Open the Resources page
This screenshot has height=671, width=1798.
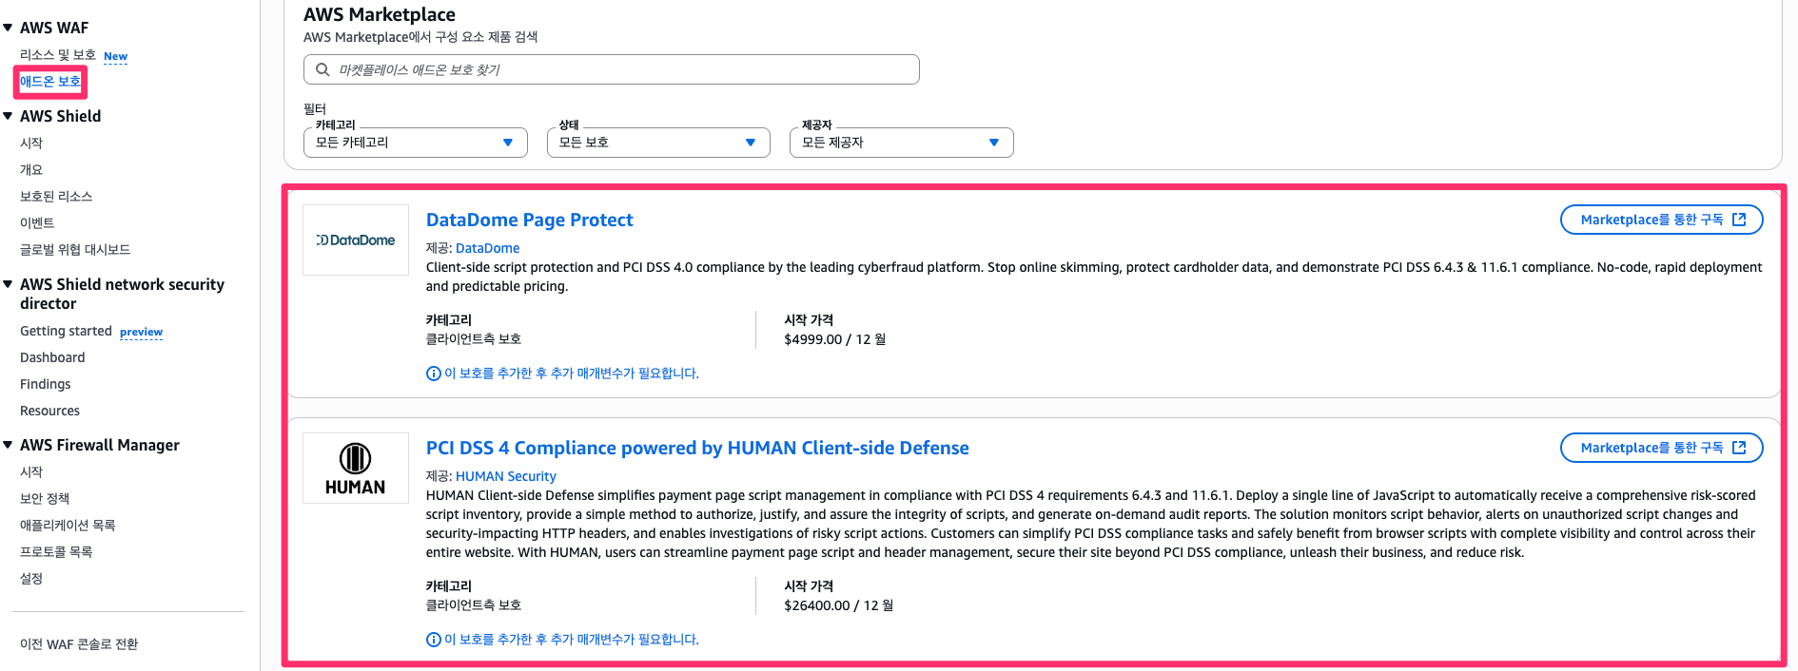pyautogui.click(x=49, y=411)
